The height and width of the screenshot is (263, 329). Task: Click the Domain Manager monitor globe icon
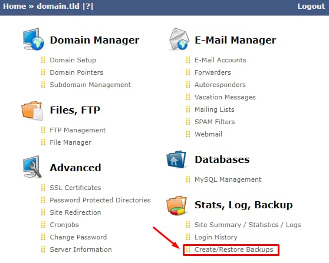tap(34, 39)
